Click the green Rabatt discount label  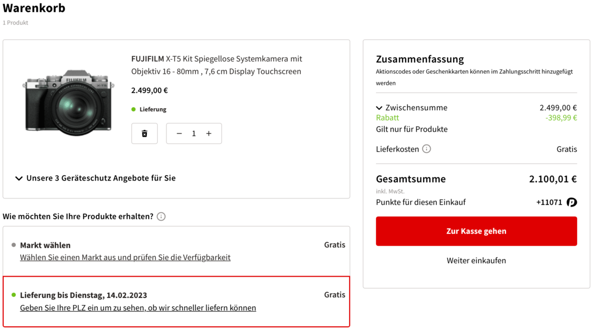pos(387,118)
